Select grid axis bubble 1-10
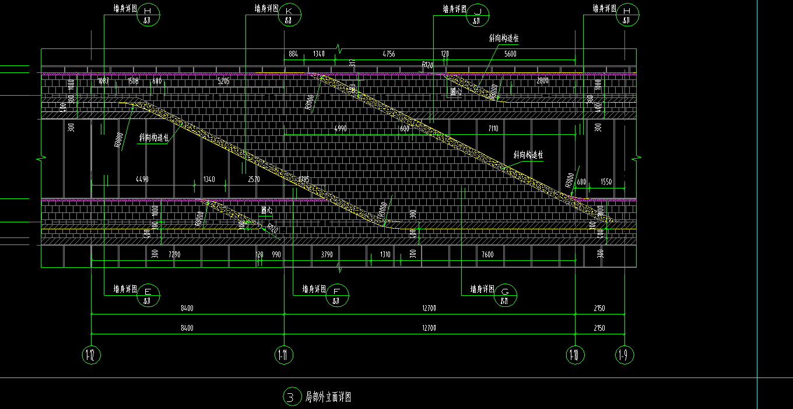 (x=575, y=355)
